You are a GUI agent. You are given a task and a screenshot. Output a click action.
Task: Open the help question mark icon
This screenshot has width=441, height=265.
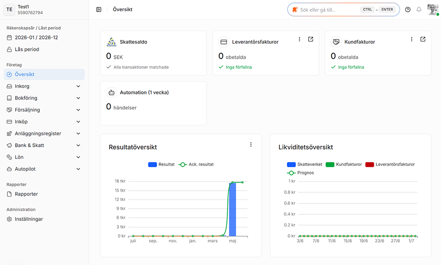(x=408, y=10)
